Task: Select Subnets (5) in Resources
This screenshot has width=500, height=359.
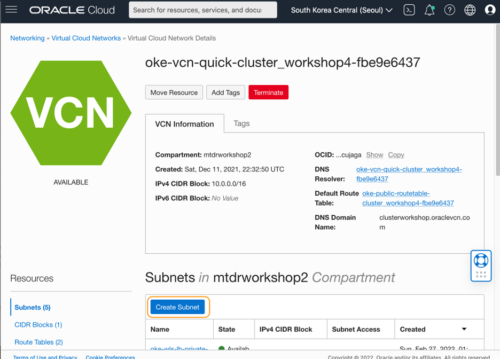Action: (x=33, y=307)
